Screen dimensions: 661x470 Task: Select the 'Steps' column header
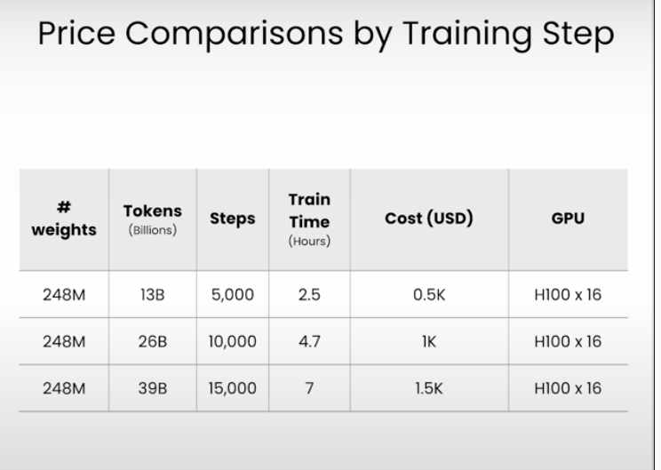tap(233, 219)
